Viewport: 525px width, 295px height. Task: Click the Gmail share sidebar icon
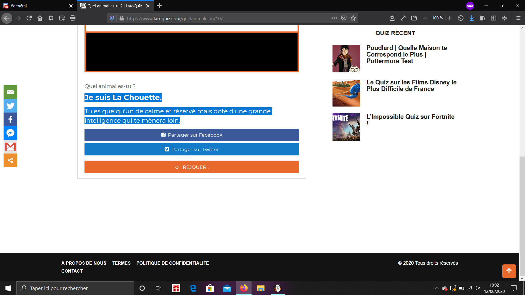click(10, 147)
